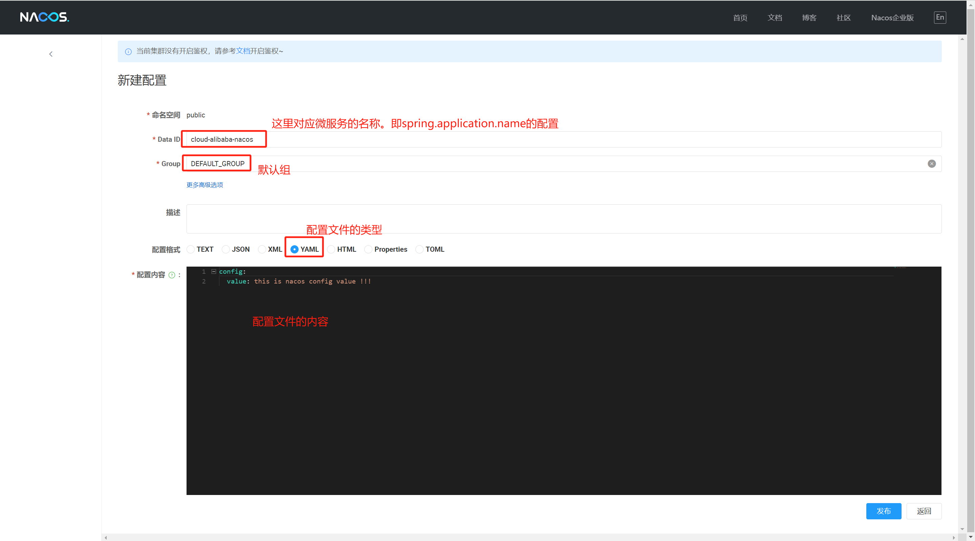Collapse config block fold icon in editor
The height and width of the screenshot is (541, 975).
tap(214, 272)
